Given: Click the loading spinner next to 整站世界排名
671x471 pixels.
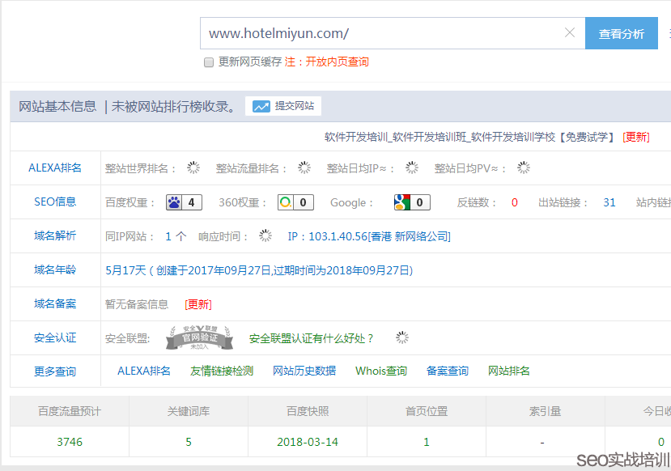Looking at the screenshot, I should [193, 168].
